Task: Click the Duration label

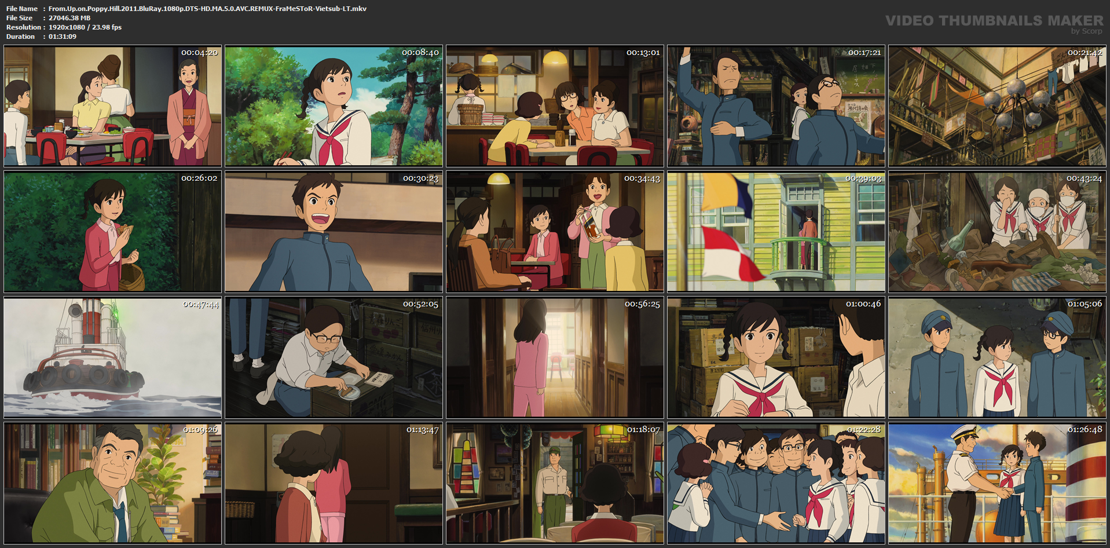Action: (21, 36)
